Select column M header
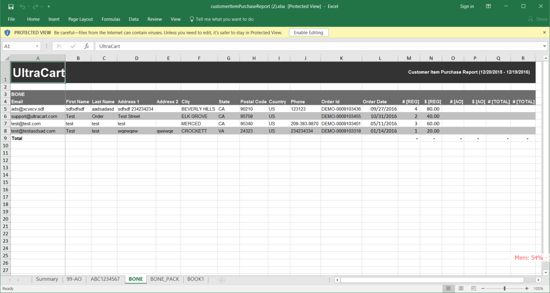 (x=409, y=58)
